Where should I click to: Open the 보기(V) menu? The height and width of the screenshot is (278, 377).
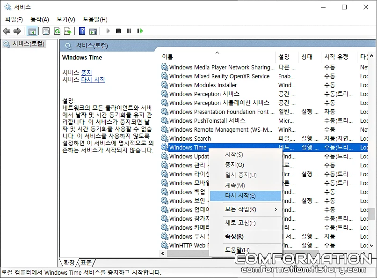66,19
